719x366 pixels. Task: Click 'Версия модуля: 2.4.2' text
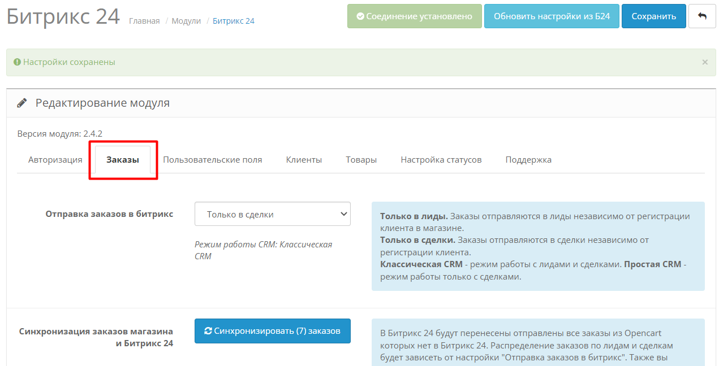60,134
